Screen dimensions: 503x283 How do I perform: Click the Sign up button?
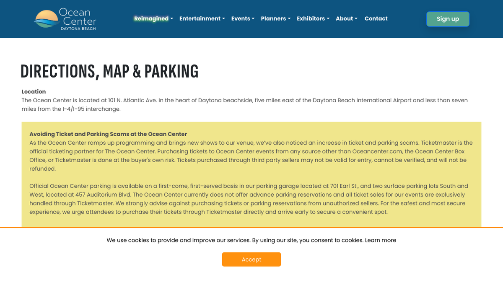coord(448,19)
